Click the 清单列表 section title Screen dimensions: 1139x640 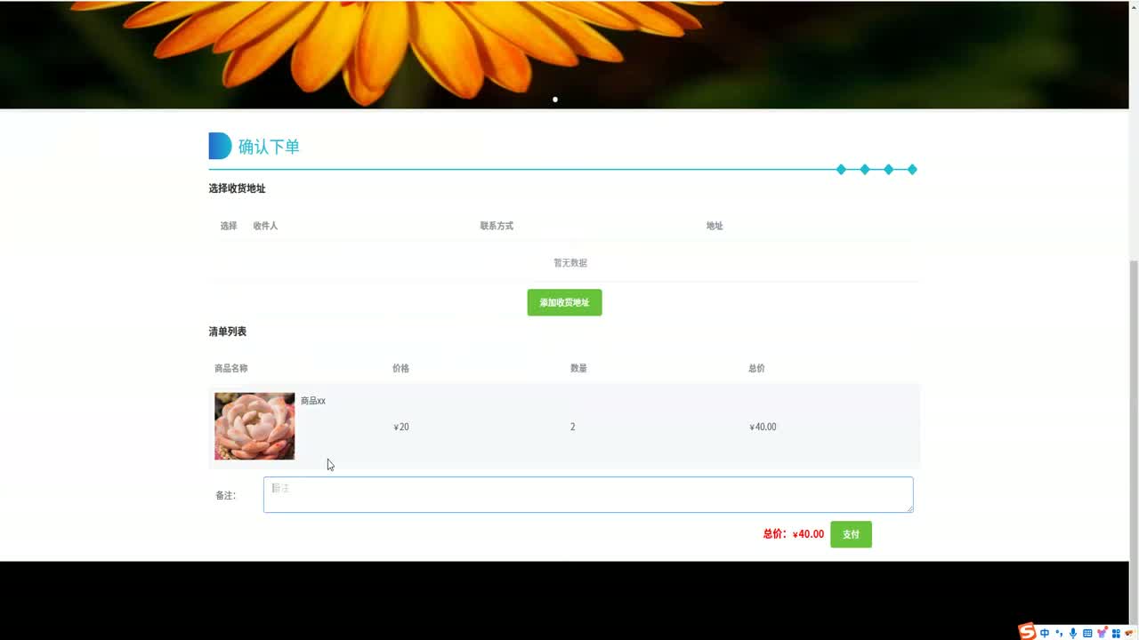pos(227,332)
